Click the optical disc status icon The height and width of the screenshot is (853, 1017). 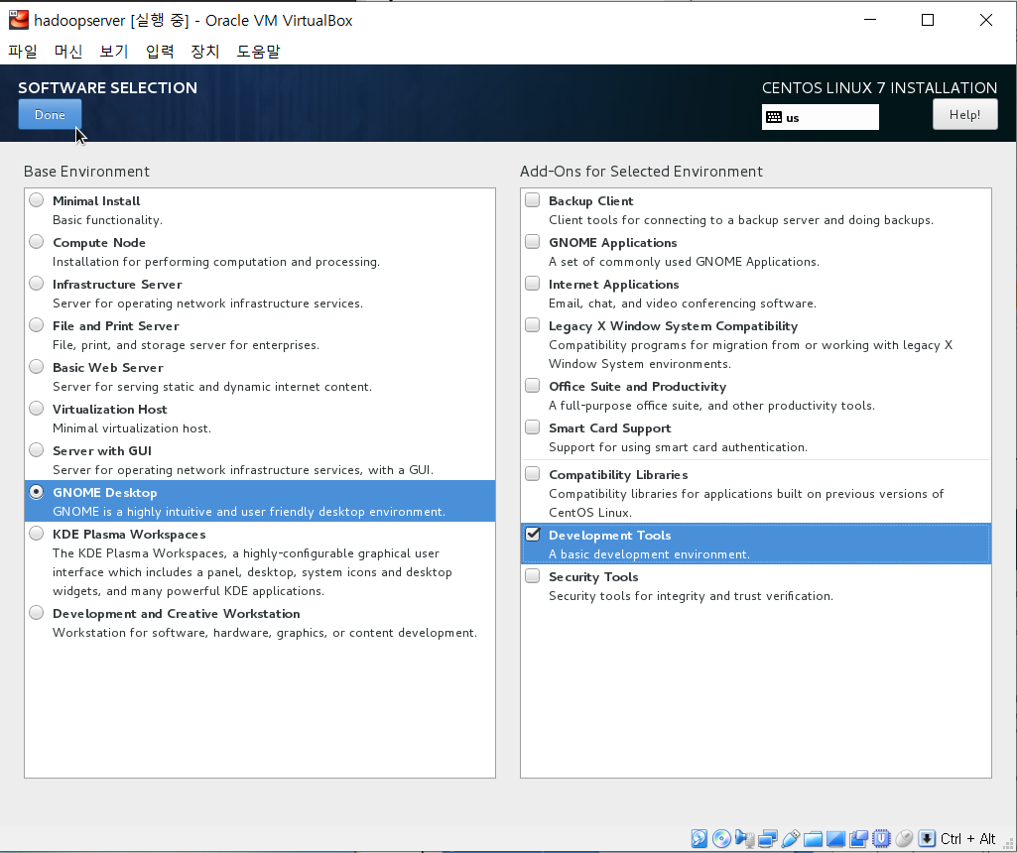pyautogui.click(x=721, y=838)
